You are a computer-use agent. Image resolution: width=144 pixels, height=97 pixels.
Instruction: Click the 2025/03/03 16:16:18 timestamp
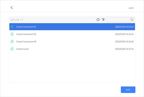[124, 34]
